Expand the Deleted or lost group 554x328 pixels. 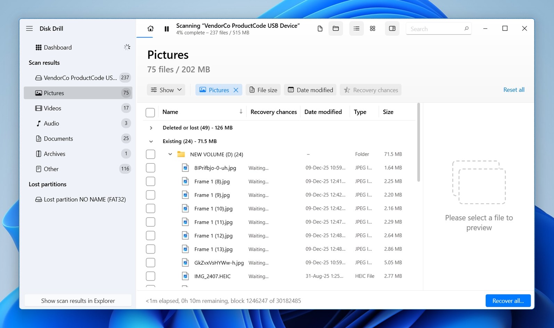[151, 128]
